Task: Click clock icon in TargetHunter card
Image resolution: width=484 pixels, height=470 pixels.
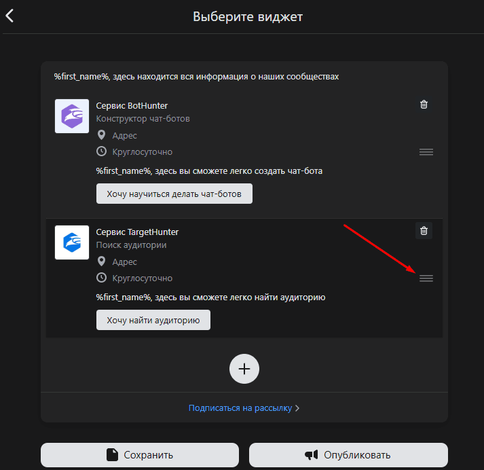Action: point(102,278)
